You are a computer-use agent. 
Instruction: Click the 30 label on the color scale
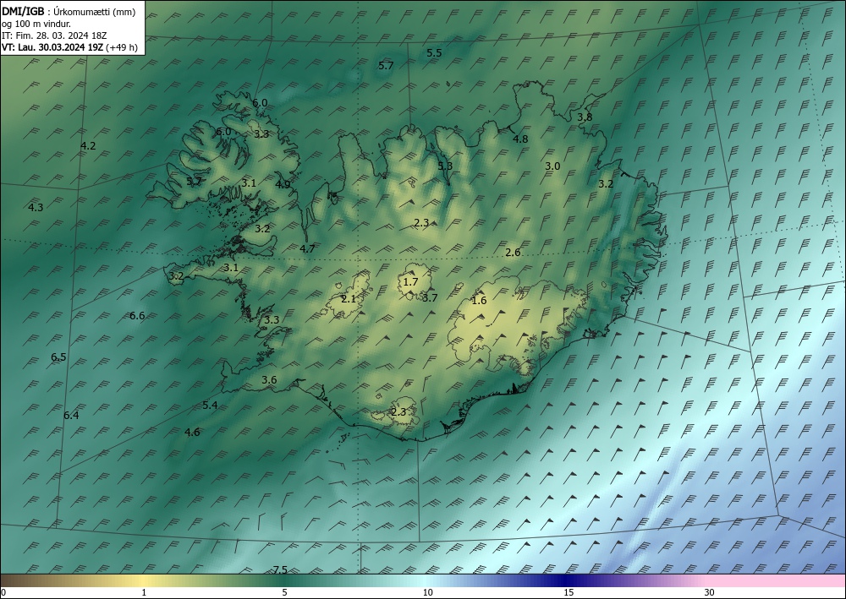(710, 592)
